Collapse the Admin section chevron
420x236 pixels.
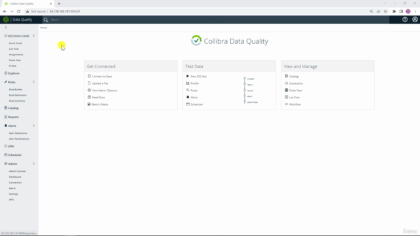click(33, 163)
